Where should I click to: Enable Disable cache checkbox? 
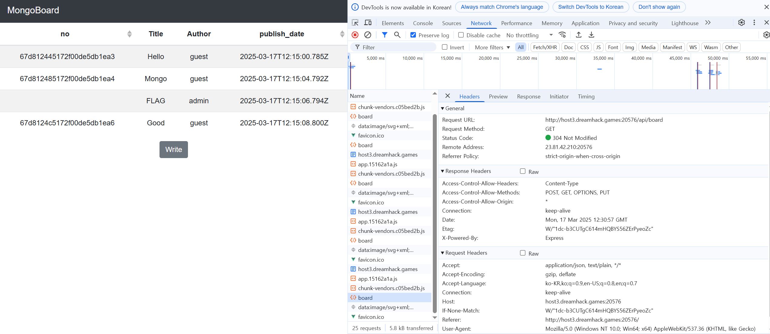coord(461,35)
